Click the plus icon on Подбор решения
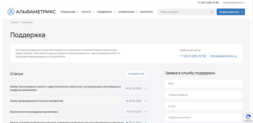Viewport: 253px width, 123px height. pyautogui.click(x=241, y=12)
